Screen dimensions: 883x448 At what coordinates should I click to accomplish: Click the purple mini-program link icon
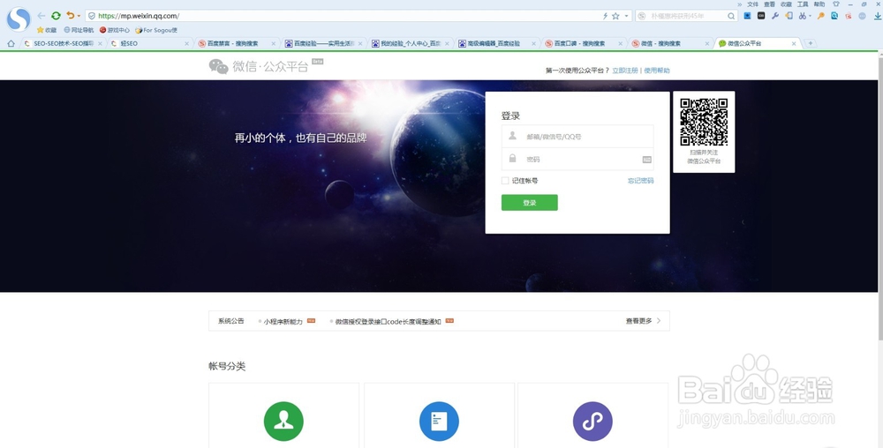592,421
